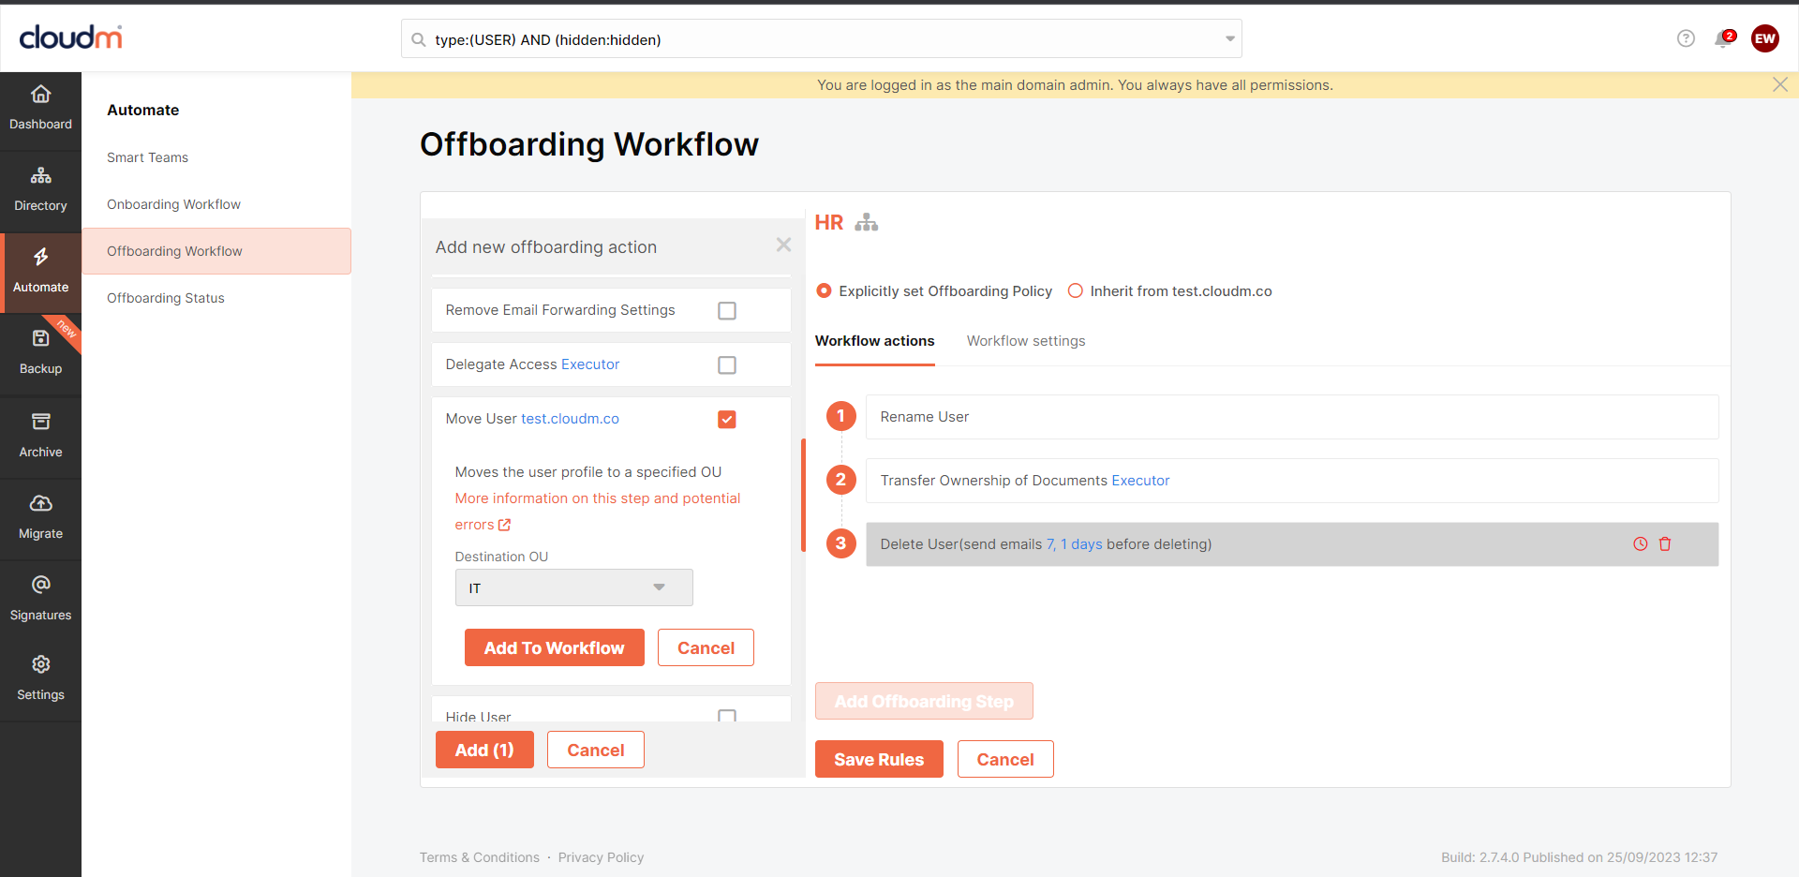Click the cloudm logo
Image resolution: width=1799 pixels, height=877 pixels.
pyautogui.click(x=70, y=37)
